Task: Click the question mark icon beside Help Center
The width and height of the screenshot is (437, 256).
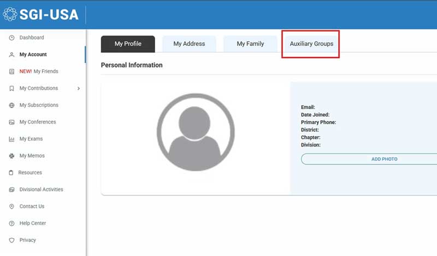Action: tap(11, 223)
